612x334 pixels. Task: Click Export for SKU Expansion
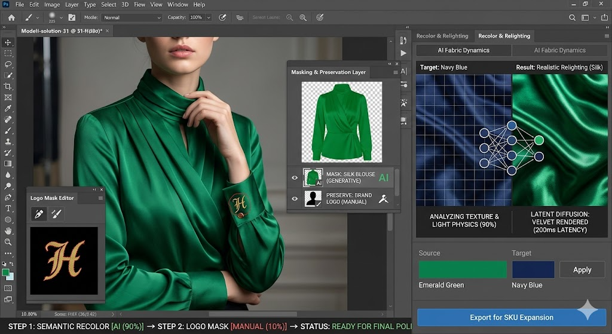pyautogui.click(x=512, y=318)
